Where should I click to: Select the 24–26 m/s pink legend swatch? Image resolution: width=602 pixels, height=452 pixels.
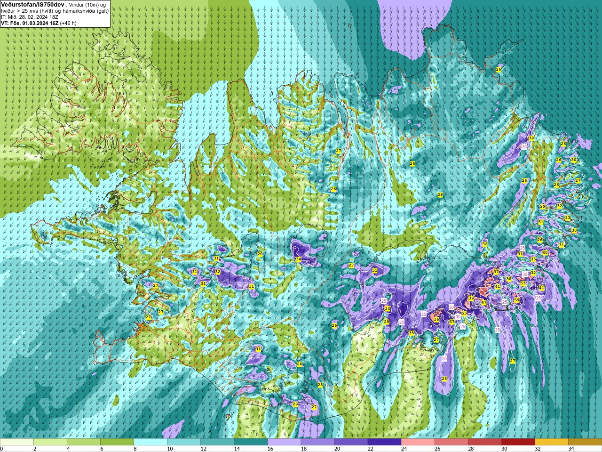(x=418, y=442)
